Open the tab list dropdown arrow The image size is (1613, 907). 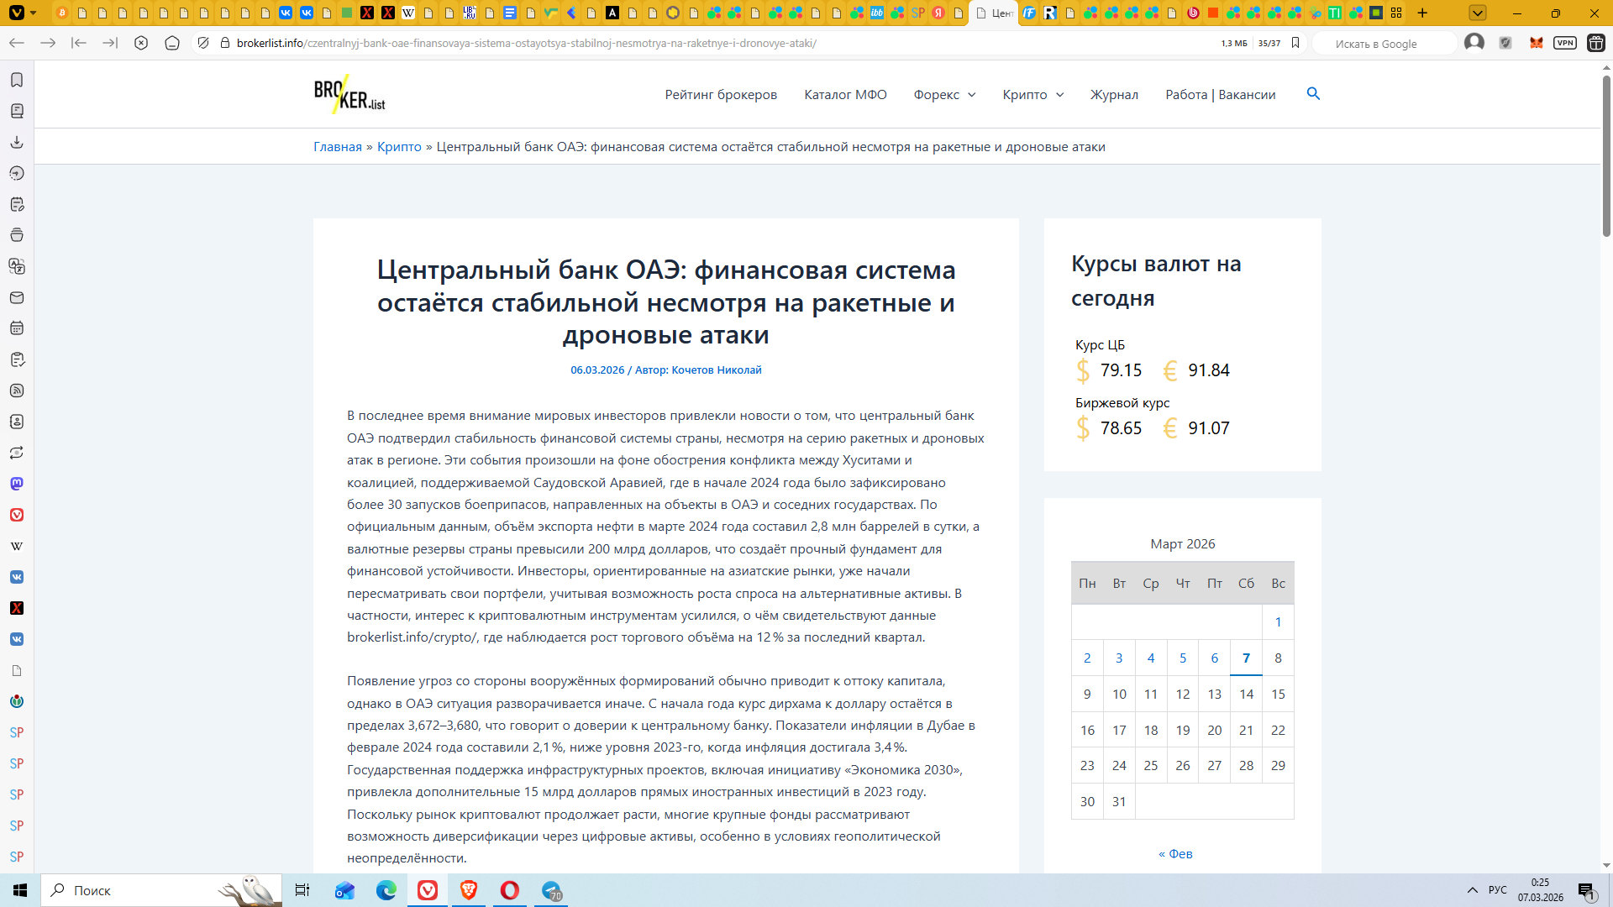click(1478, 13)
